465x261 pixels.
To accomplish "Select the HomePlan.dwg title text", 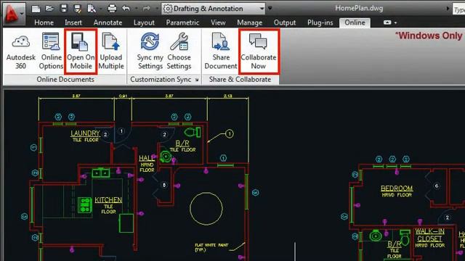I will (x=359, y=8).
